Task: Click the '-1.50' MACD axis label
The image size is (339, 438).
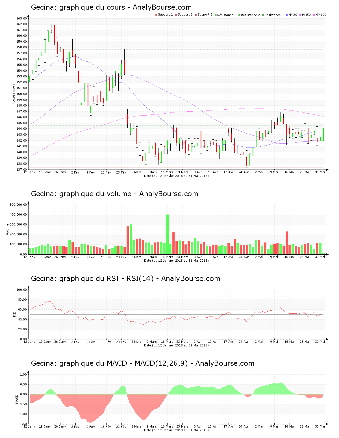Action: [22, 424]
